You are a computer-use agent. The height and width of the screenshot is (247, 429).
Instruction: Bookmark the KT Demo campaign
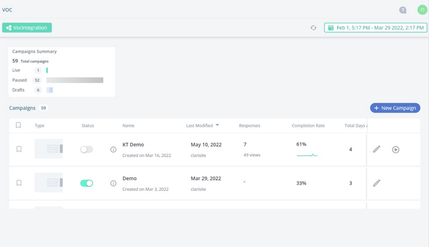tap(19, 149)
